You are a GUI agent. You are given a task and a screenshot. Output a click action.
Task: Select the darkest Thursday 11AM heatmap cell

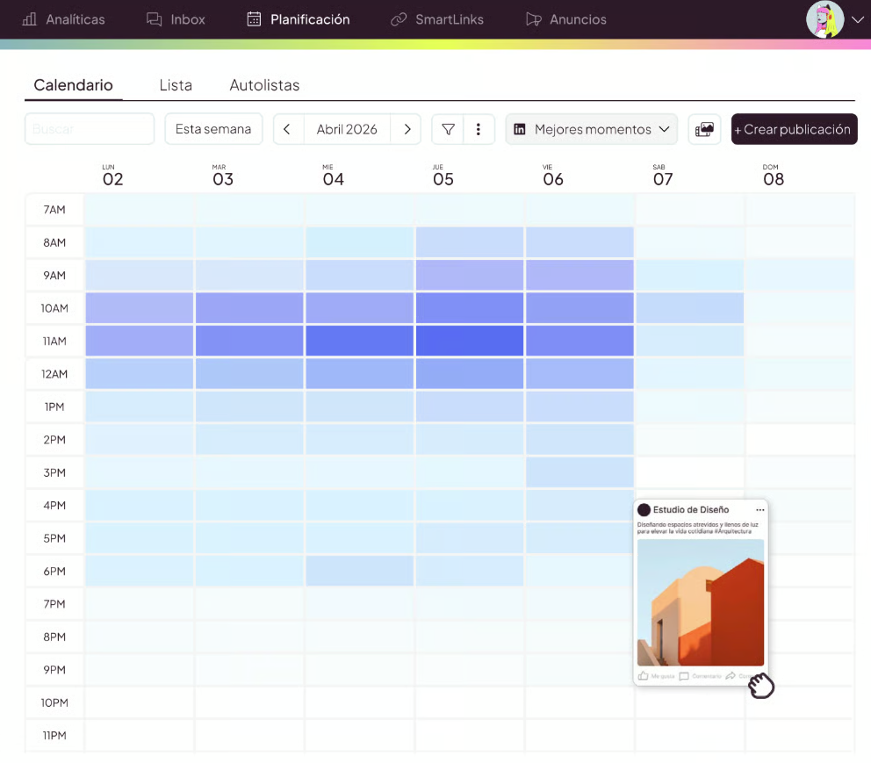pos(469,341)
